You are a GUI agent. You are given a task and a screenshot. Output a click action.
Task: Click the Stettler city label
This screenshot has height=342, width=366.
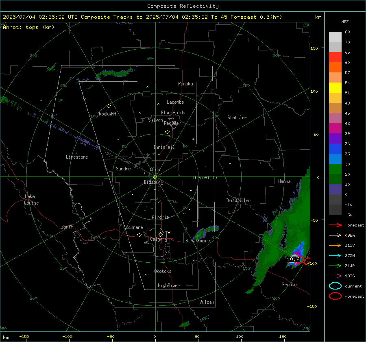[x=237, y=118]
